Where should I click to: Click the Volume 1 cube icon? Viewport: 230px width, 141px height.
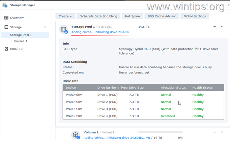tap(76, 135)
